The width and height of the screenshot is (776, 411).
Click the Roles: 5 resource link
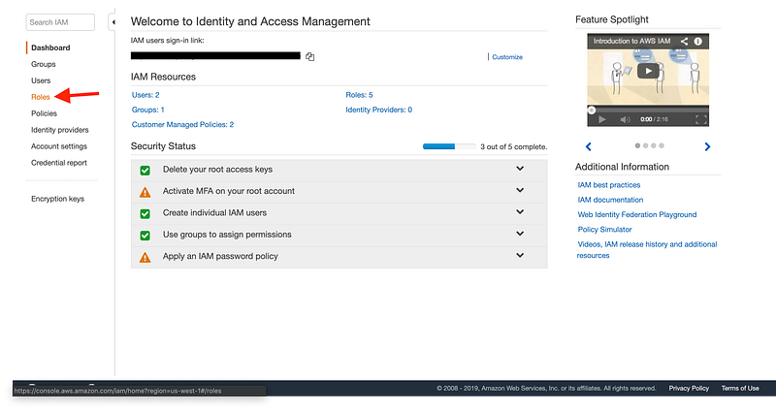coord(359,95)
